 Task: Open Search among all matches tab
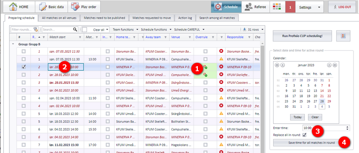pyautogui.click(x=217, y=18)
